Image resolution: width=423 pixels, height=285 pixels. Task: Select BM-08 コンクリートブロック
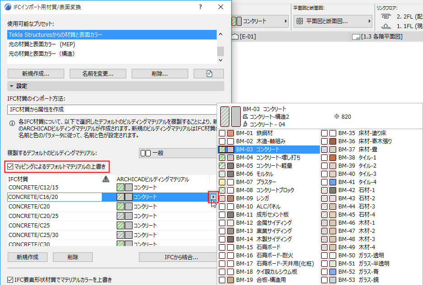click(269, 190)
